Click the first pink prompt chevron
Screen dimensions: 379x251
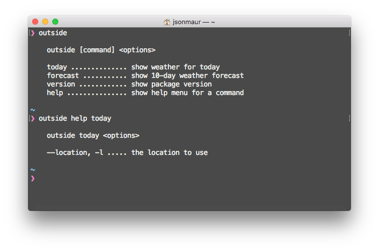(x=33, y=33)
